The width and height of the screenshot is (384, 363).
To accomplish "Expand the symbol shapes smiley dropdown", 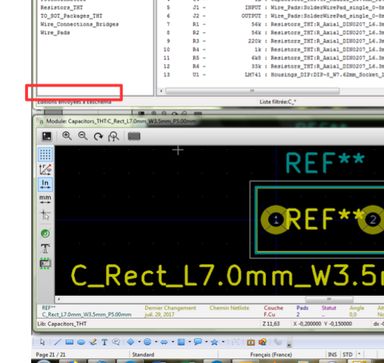I will tap(157, 342).
